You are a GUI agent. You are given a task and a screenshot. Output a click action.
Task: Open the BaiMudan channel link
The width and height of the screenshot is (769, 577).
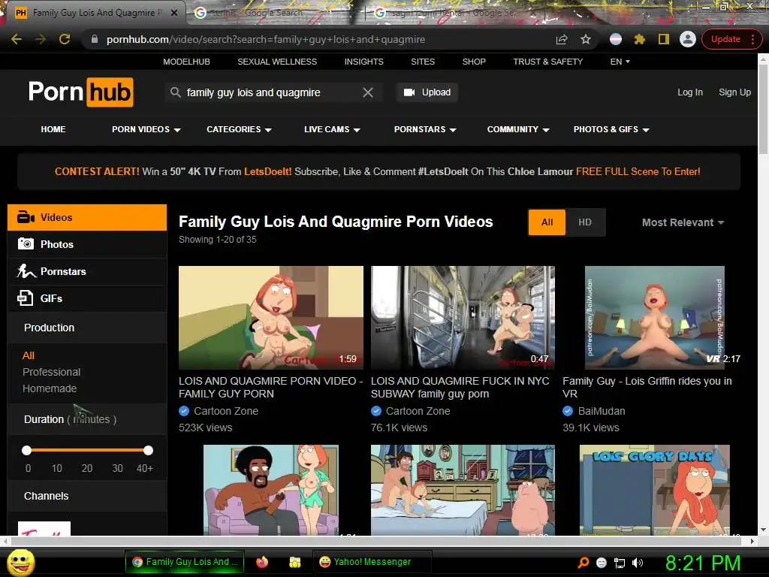[x=602, y=411]
